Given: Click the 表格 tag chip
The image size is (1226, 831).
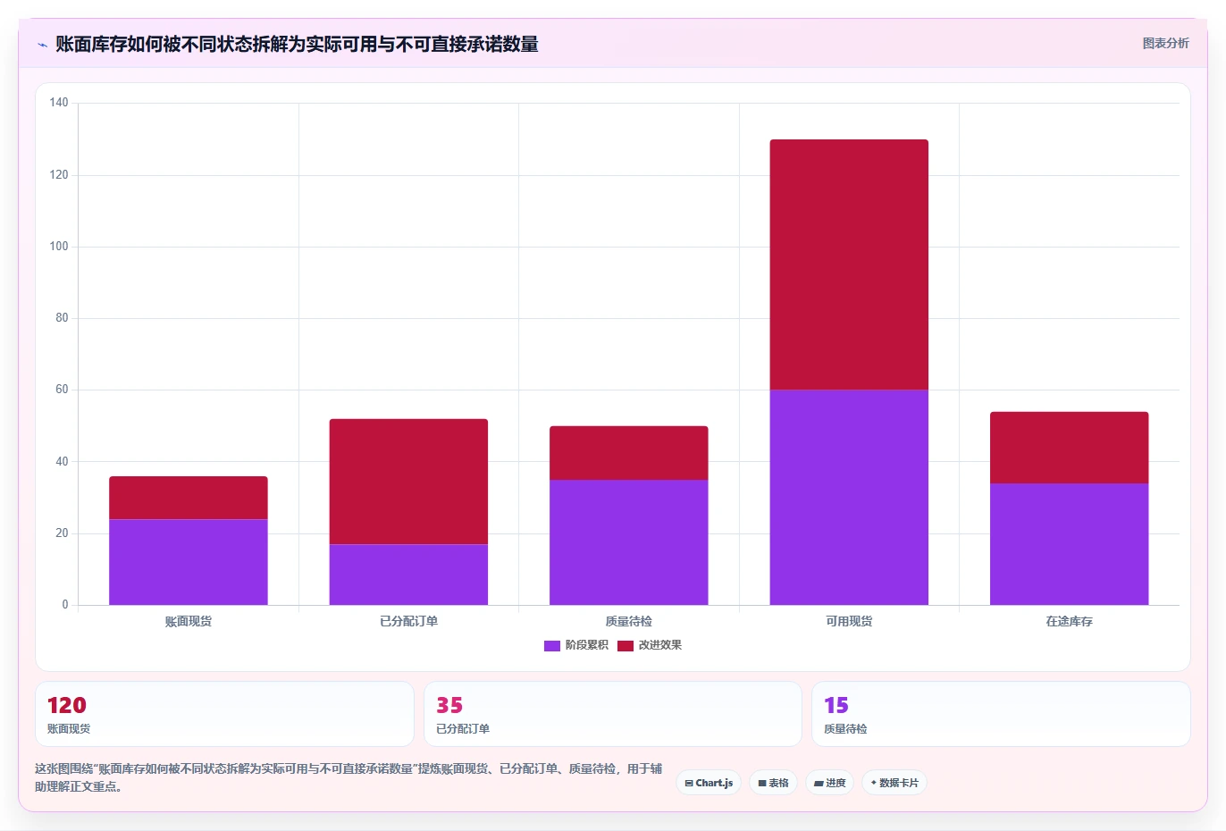Looking at the screenshot, I should click(773, 783).
